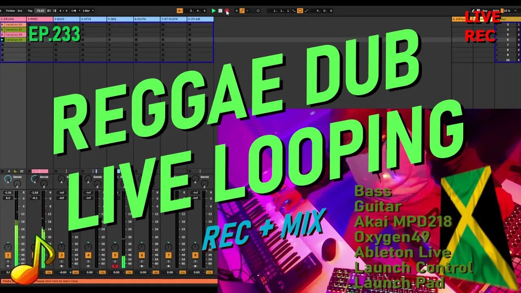Viewport: 521px width, 293px height.
Task: Start playback with the green Play button
Action: 214,11
